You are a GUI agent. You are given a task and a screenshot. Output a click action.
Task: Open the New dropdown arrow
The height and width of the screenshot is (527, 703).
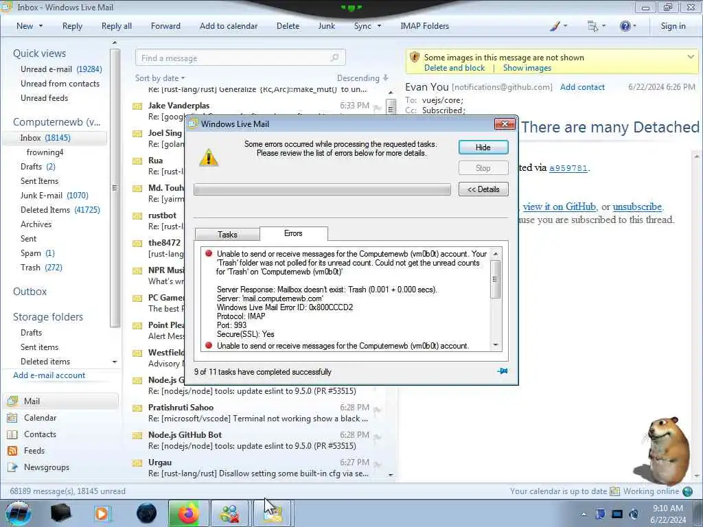[x=41, y=26]
